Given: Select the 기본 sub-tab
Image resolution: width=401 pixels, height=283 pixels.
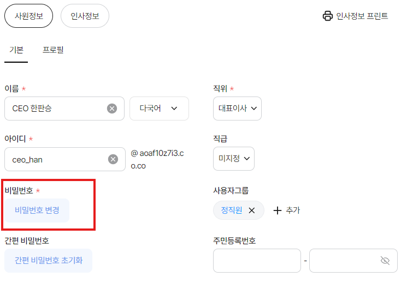Looking at the screenshot, I should [16, 50].
